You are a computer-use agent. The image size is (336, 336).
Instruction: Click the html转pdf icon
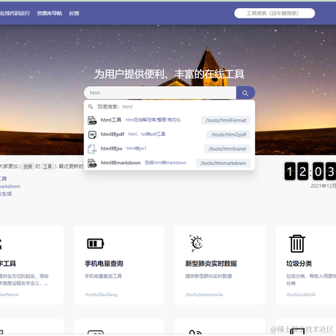tap(92, 134)
